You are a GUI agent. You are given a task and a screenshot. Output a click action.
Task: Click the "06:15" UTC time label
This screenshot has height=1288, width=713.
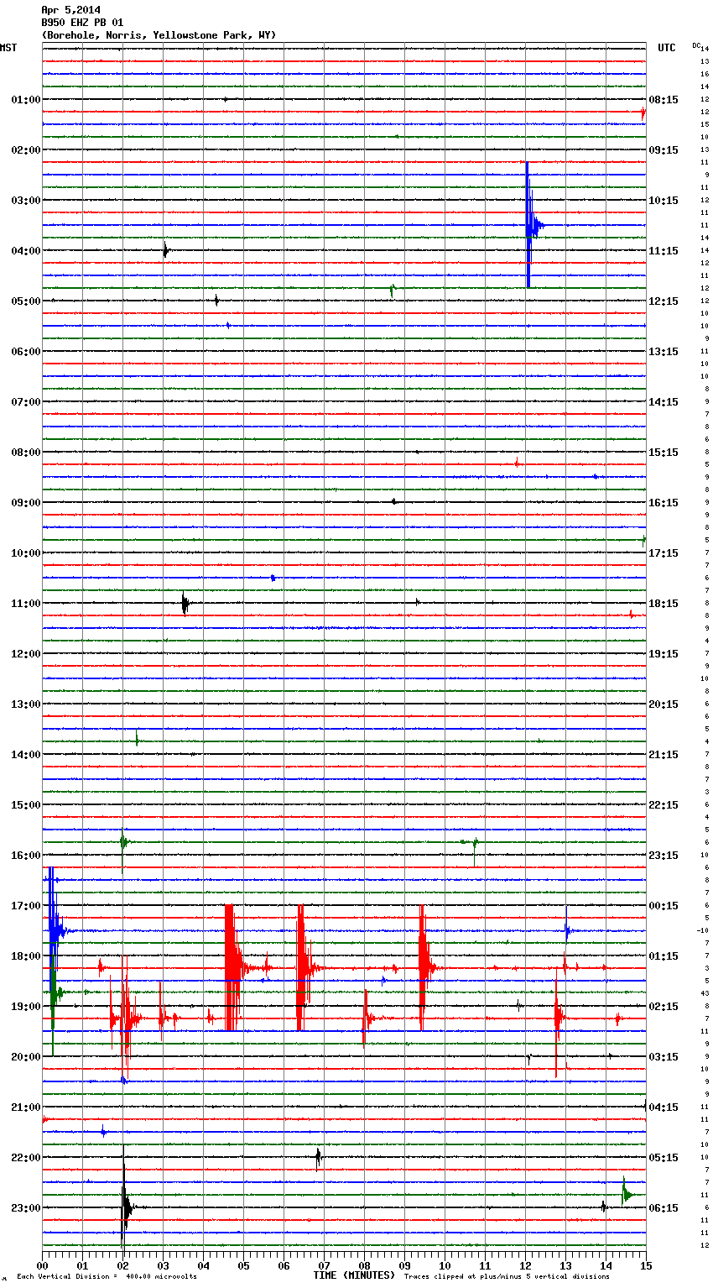[664, 1208]
